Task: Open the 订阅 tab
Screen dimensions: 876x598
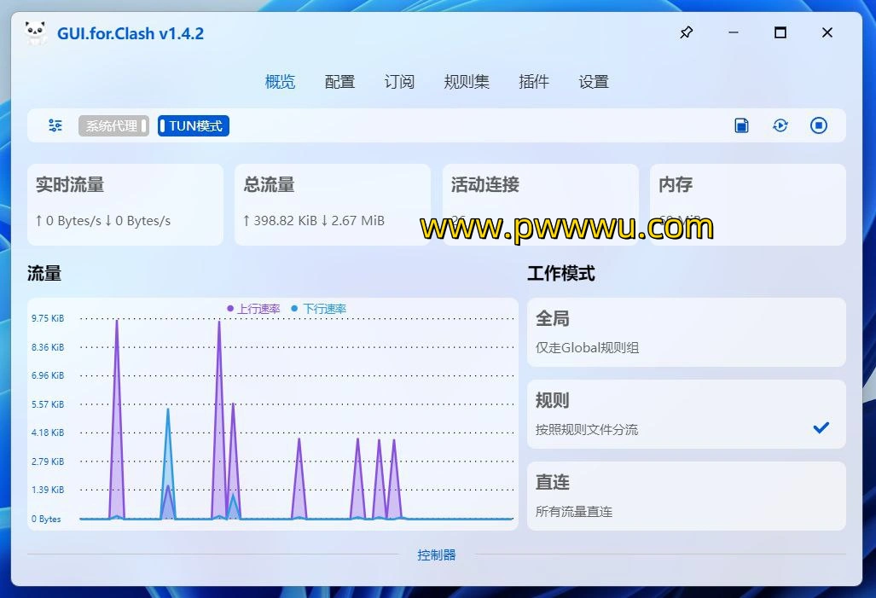Action: pyautogui.click(x=399, y=82)
